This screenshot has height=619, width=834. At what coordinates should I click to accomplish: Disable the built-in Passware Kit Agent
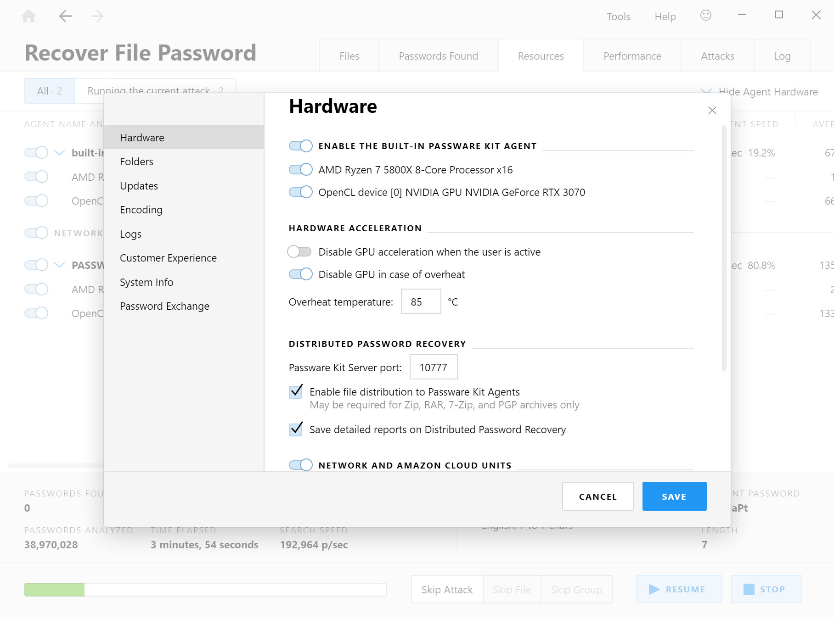(300, 145)
